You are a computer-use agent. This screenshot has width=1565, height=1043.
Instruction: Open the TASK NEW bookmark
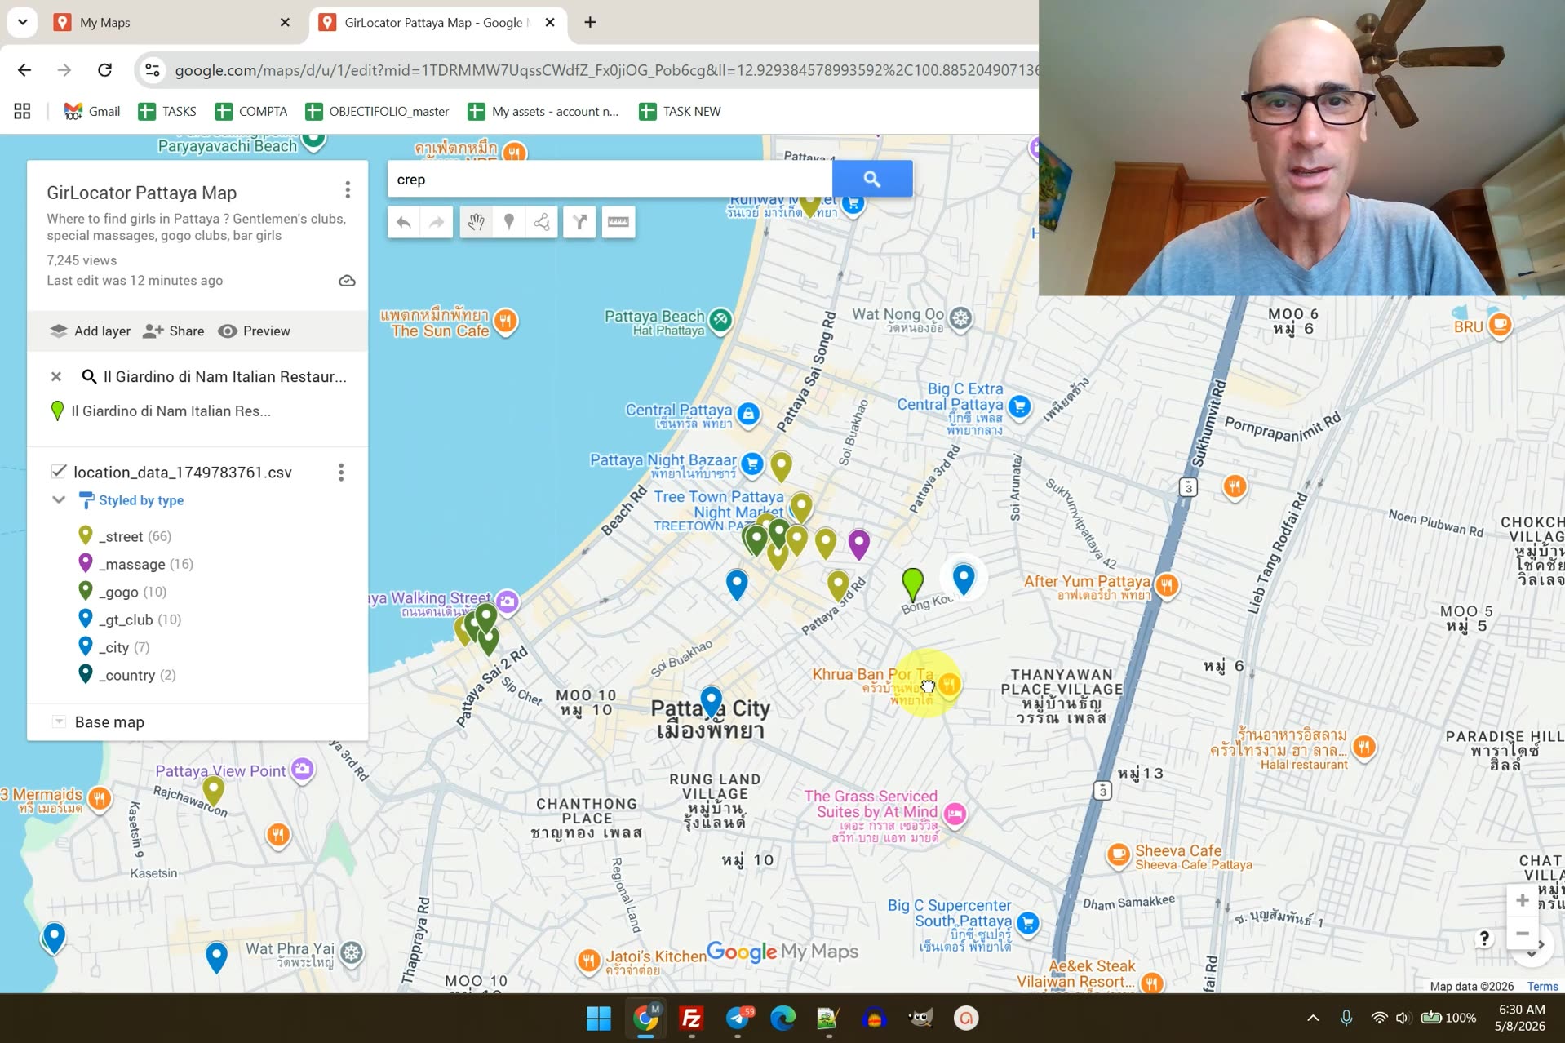[681, 111]
